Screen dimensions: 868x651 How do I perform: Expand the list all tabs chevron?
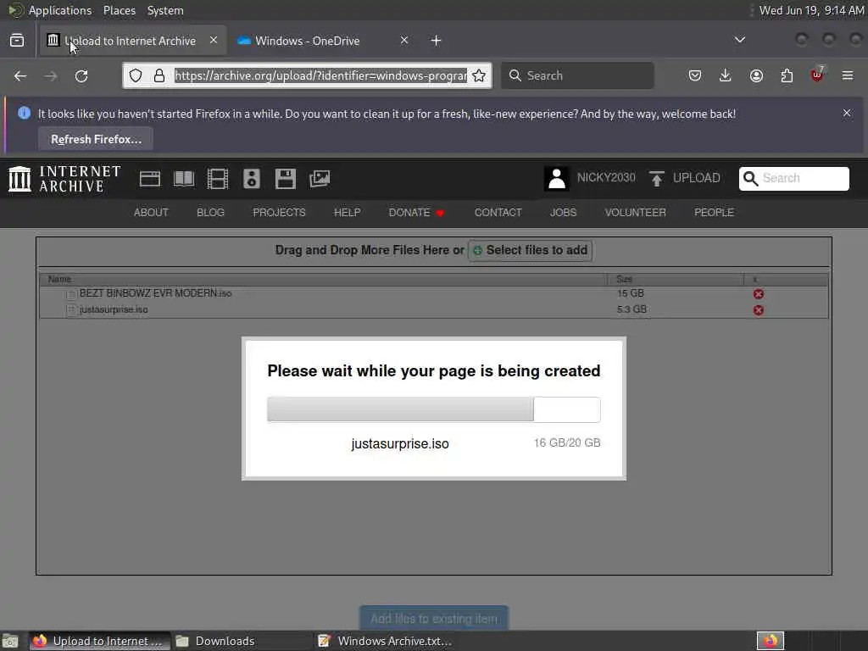coord(739,40)
